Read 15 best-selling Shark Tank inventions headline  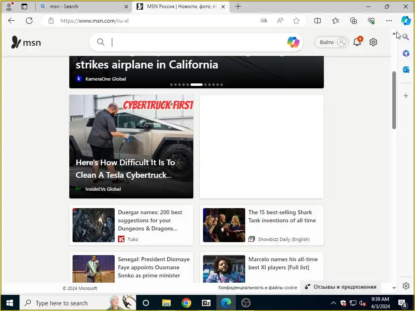point(282,216)
